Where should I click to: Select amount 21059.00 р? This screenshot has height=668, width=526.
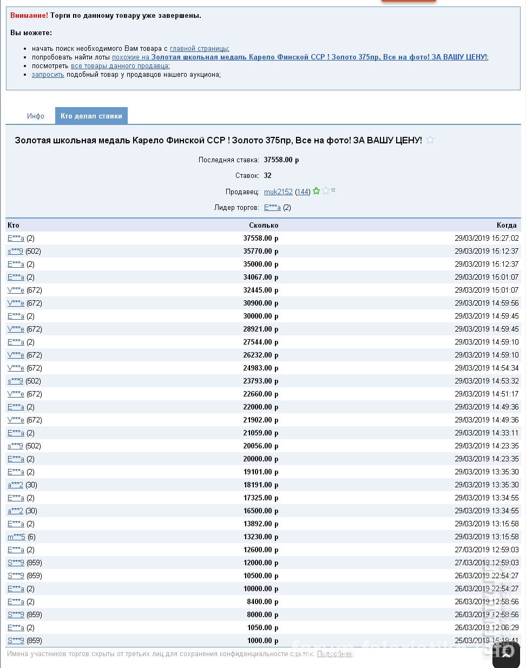(x=261, y=433)
